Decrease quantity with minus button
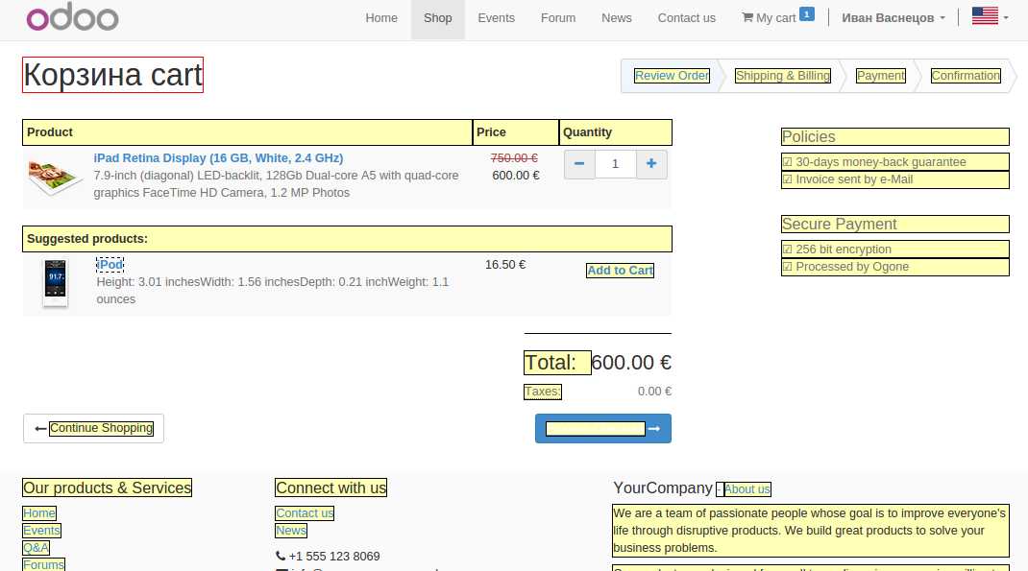 point(579,164)
